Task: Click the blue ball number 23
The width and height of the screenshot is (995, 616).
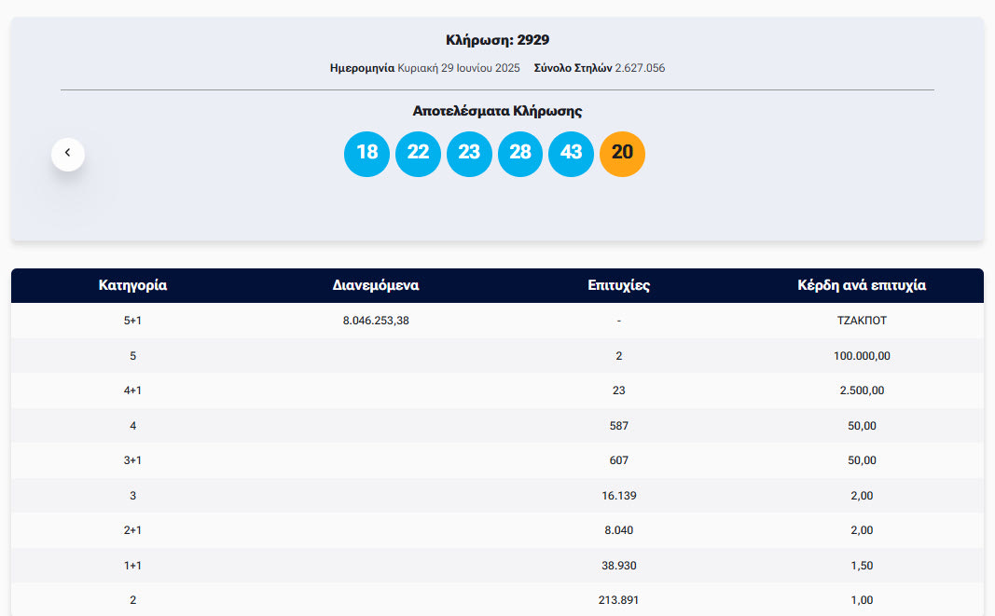Action: point(469,154)
